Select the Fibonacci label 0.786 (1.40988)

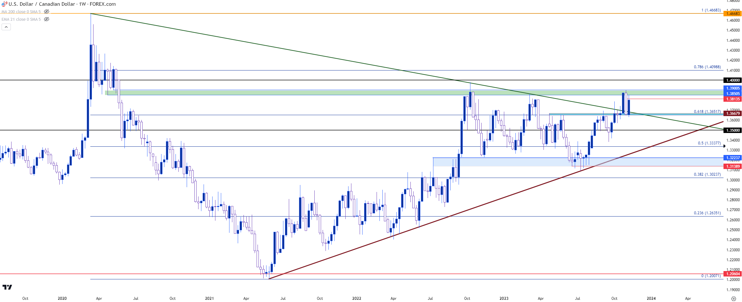(x=707, y=67)
